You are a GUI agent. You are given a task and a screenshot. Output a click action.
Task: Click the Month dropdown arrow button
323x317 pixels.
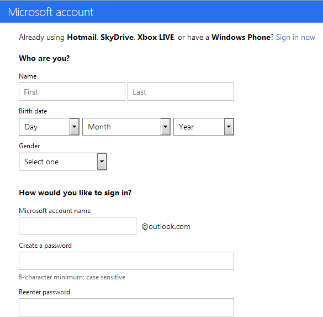click(x=166, y=127)
